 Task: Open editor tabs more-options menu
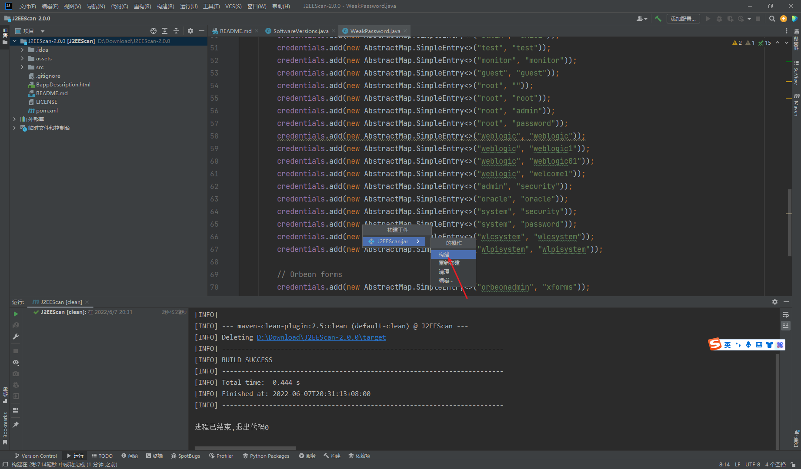(x=786, y=31)
